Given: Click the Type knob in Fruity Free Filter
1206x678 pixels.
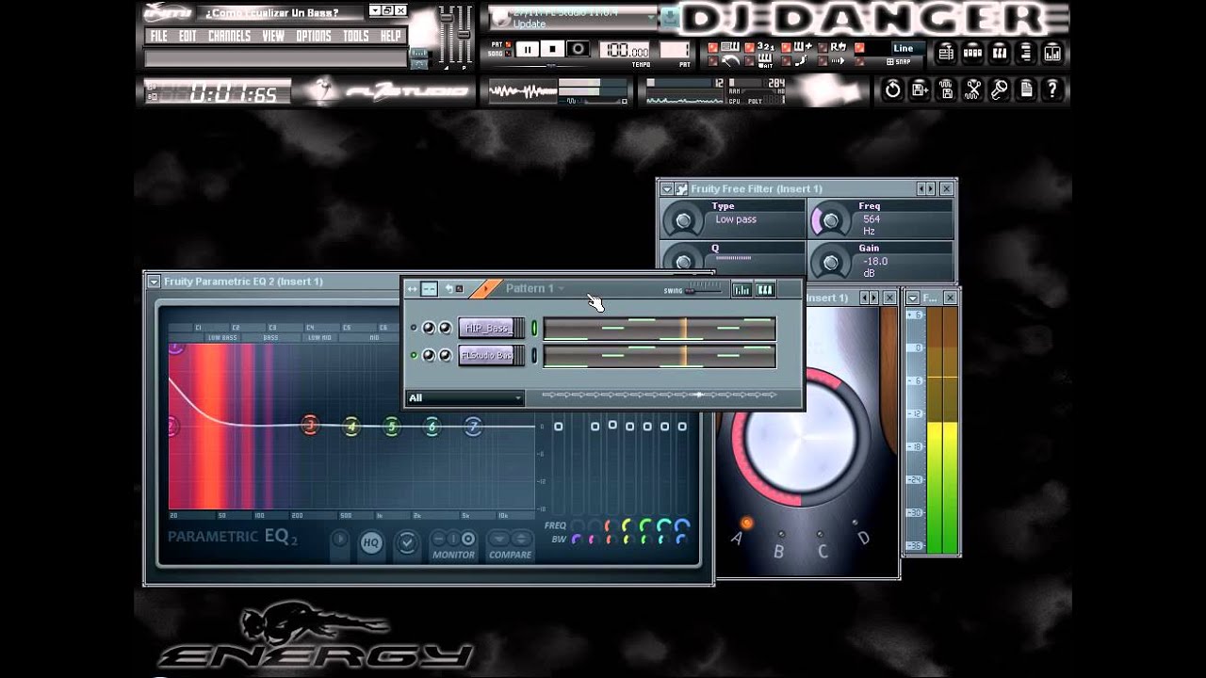Looking at the screenshot, I should pyautogui.click(x=683, y=220).
